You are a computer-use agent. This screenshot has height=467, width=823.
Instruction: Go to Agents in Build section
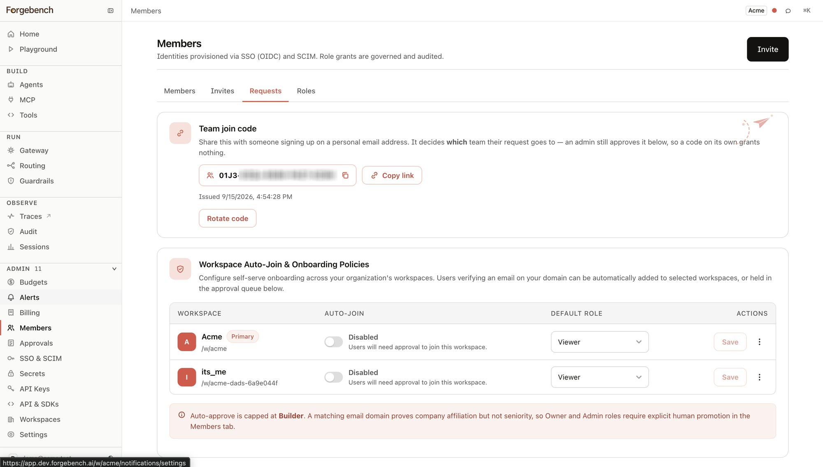[61, 85]
